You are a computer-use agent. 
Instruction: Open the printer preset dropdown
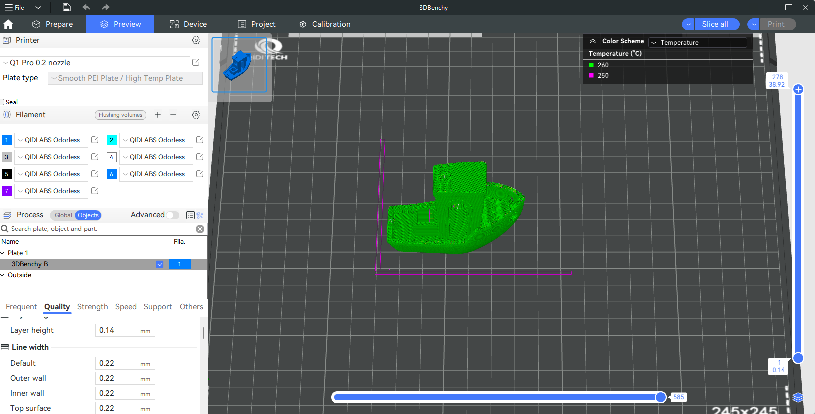[95, 63]
